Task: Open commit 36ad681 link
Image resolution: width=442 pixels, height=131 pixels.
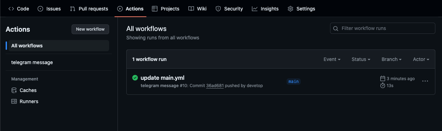Action: [215, 86]
